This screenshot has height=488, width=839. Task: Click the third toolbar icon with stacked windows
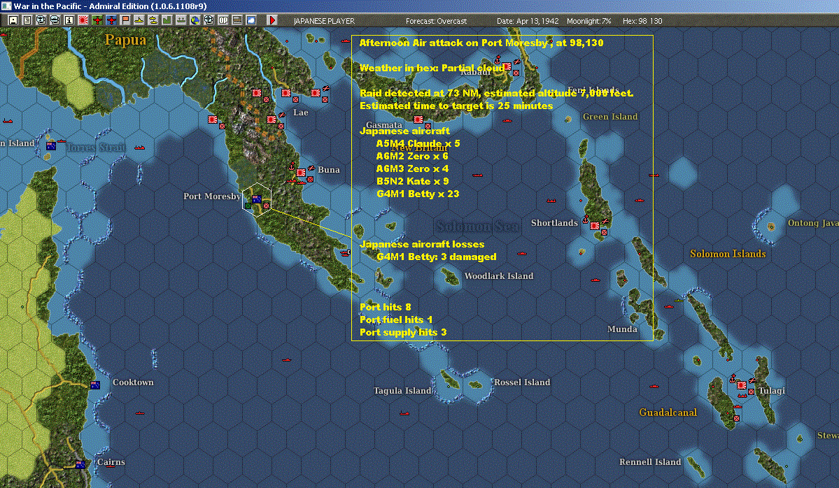coord(41,20)
